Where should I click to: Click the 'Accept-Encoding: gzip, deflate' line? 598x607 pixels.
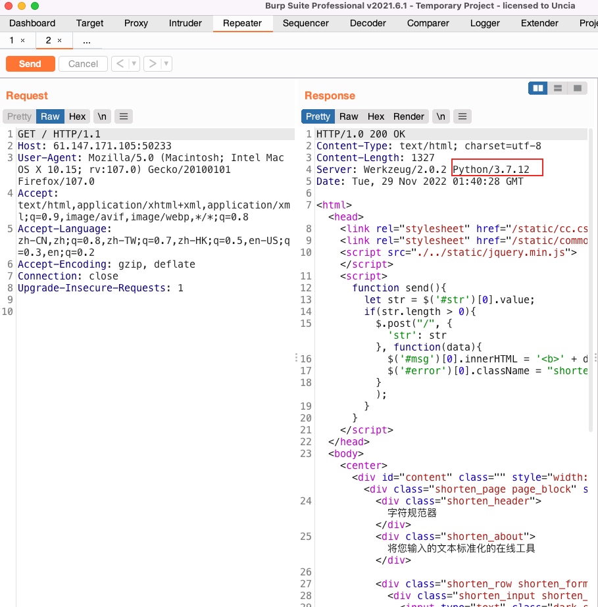[107, 264]
